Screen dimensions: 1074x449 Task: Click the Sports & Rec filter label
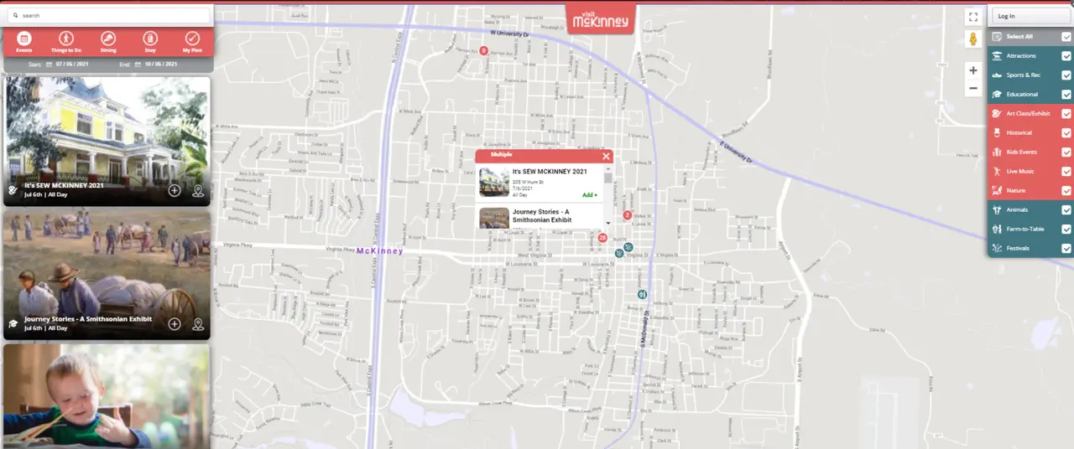click(x=1023, y=75)
